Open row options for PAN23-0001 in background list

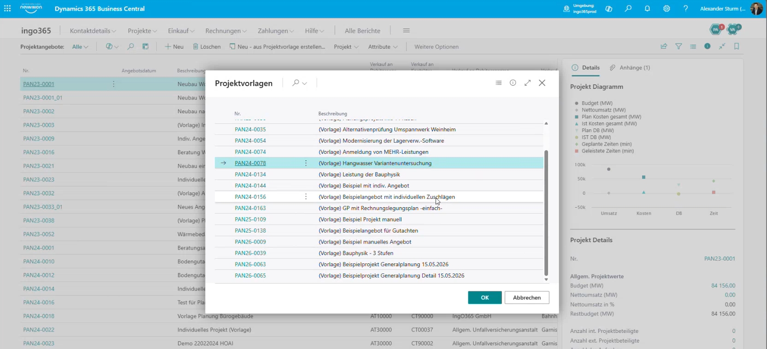113,84
